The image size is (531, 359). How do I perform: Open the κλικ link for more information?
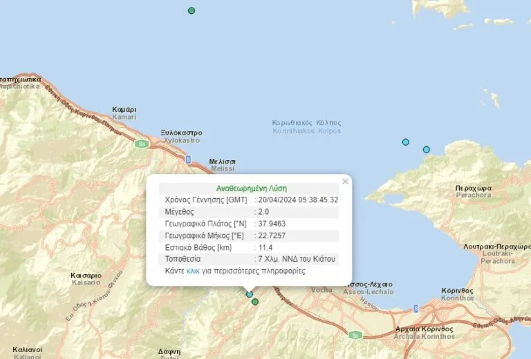click(x=193, y=271)
